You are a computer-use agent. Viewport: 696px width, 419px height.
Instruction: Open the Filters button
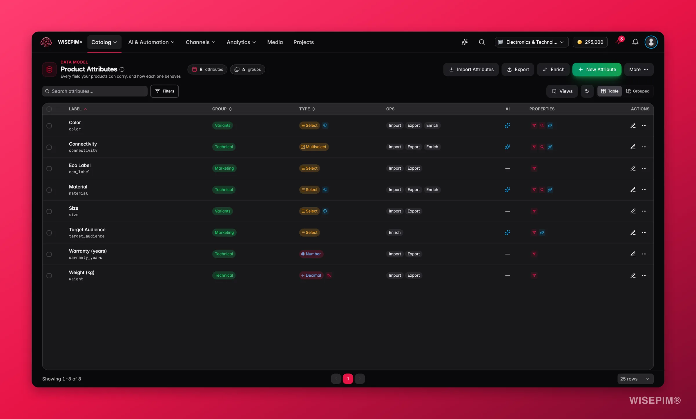click(164, 91)
